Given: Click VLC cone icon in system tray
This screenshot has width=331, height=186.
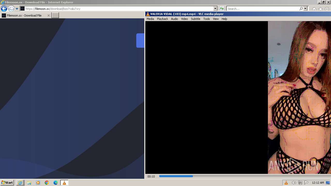Looking at the screenshot, I should click(286, 183).
